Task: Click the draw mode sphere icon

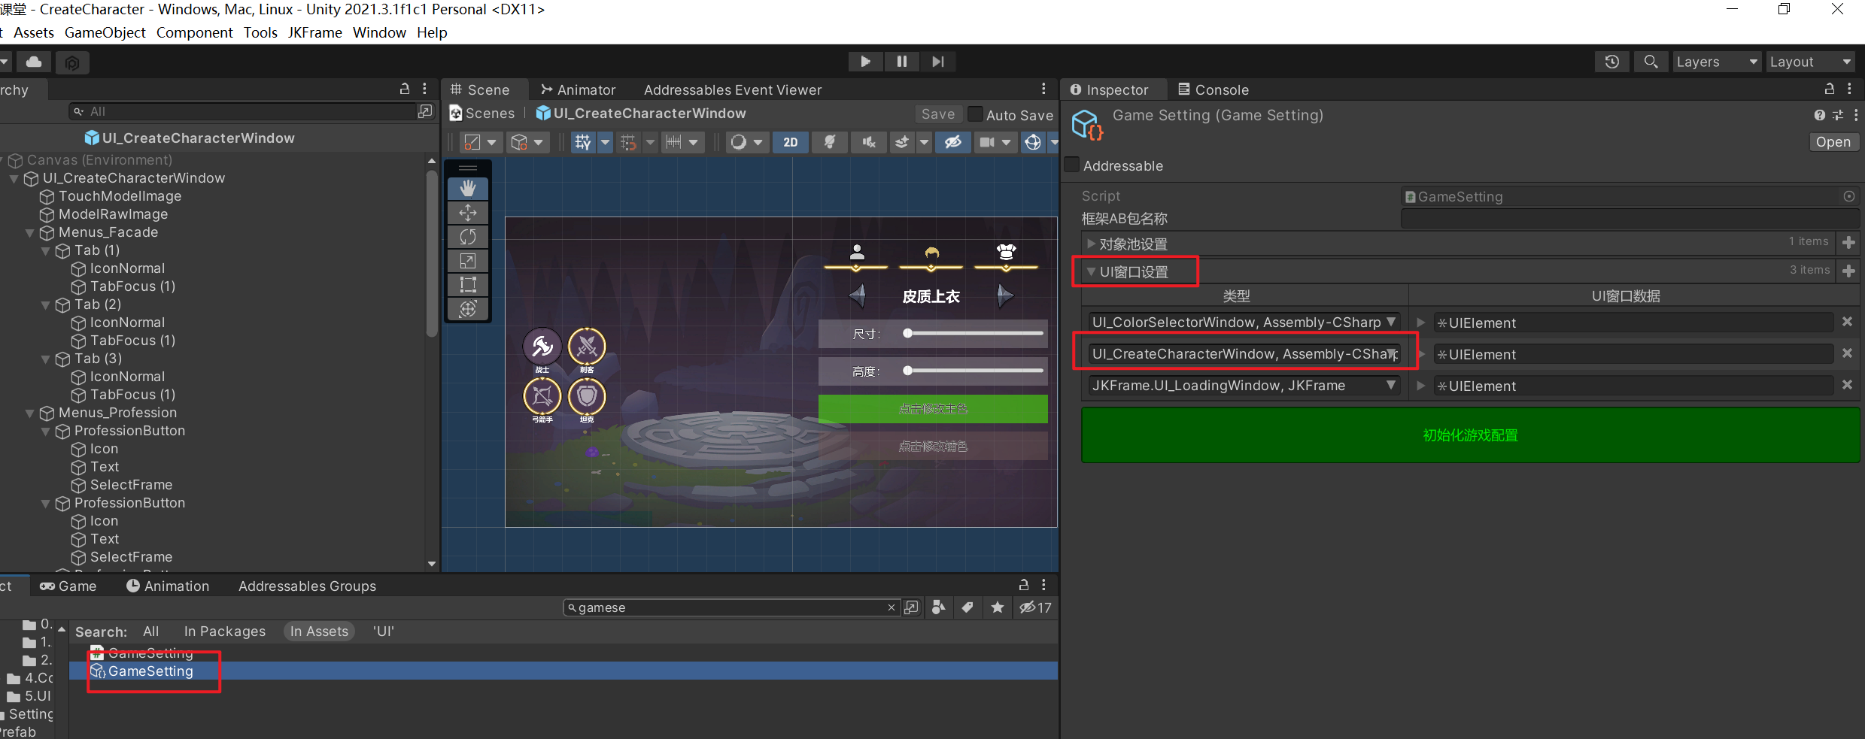Action: 739,142
